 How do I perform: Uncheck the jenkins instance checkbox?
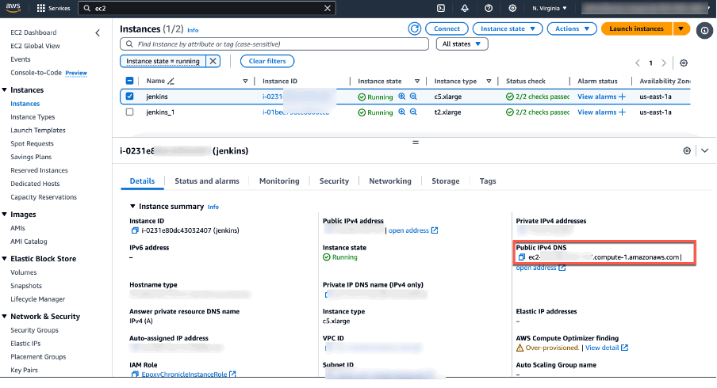(x=129, y=97)
